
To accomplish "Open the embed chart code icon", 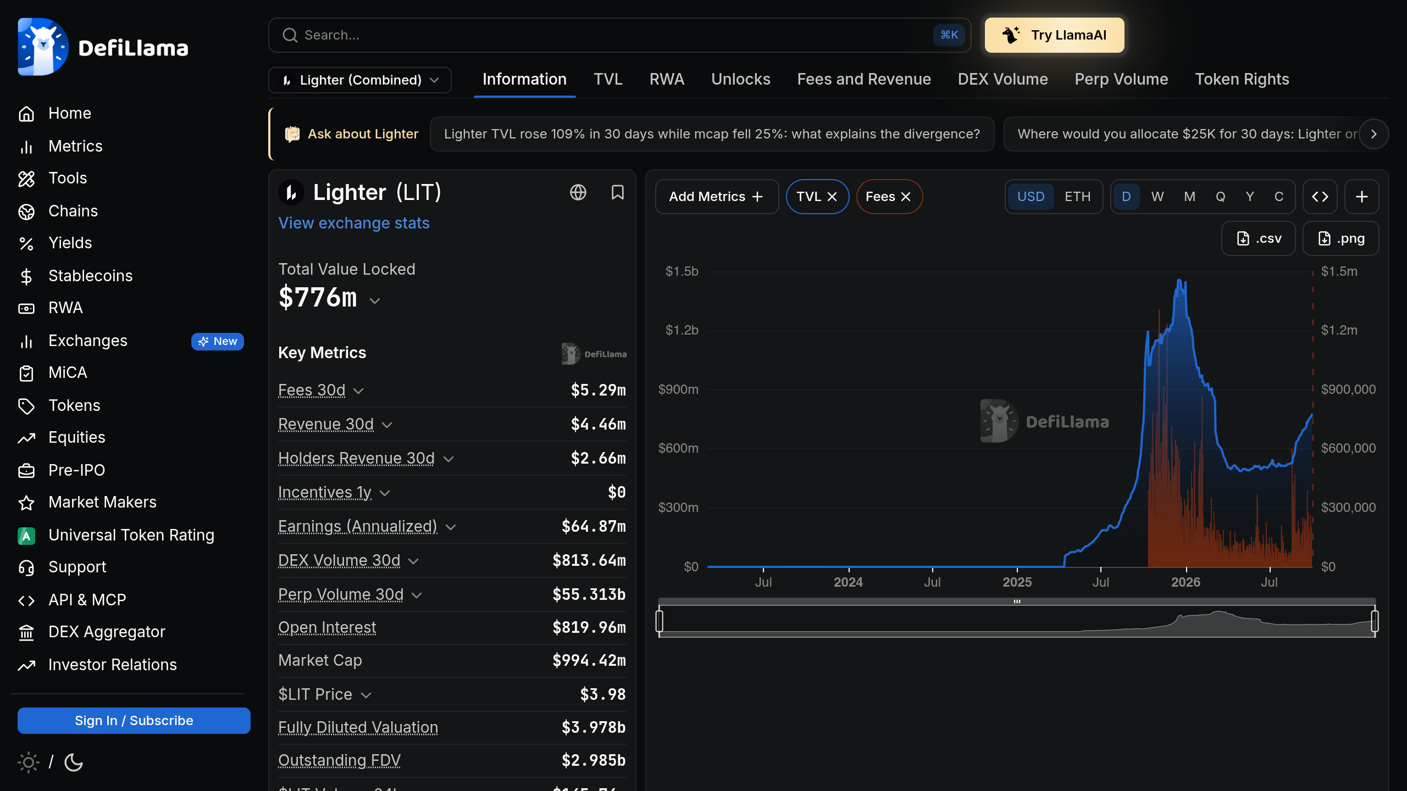I will pyautogui.click(x=1320, y=197).
